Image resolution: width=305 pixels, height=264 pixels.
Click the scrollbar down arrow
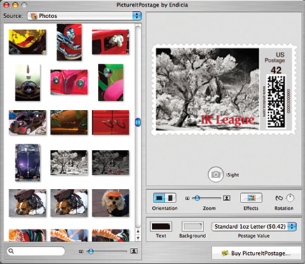[x=138, y=238]
